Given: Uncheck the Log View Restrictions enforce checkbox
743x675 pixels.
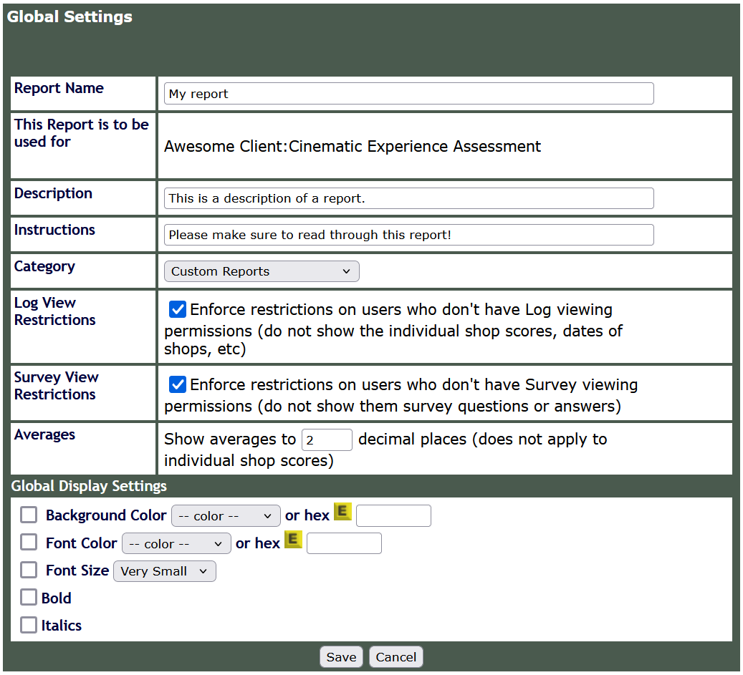Looking at the screenshot, I should click(178, 309).
